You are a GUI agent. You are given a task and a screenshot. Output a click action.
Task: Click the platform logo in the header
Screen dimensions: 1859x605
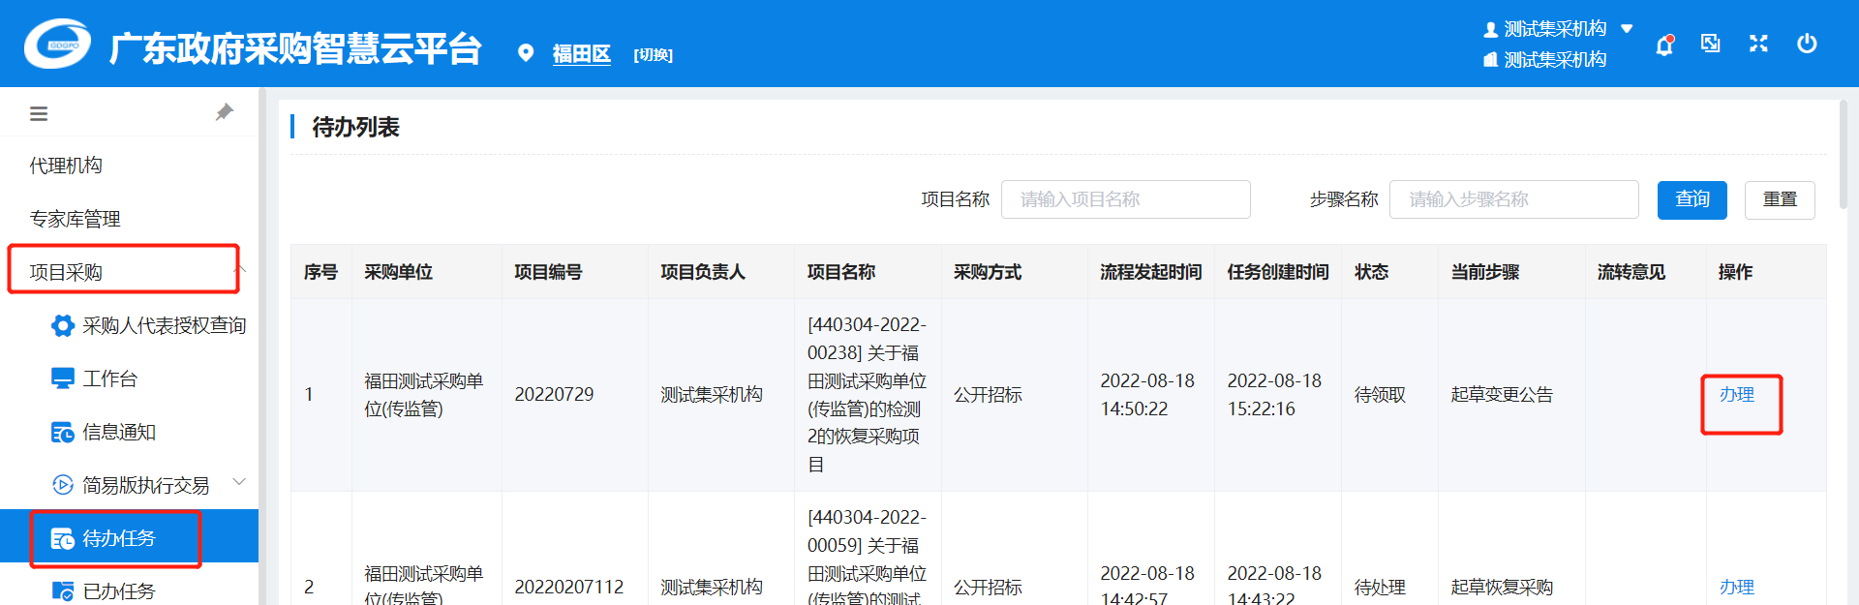pos(58,45)
